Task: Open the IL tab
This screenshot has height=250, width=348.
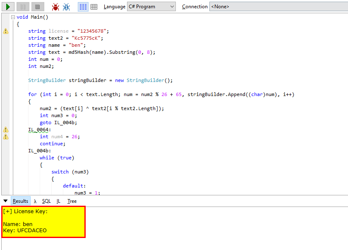Action: [59, 201]
